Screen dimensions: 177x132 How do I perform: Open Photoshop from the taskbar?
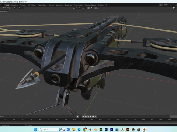[106, 129]
